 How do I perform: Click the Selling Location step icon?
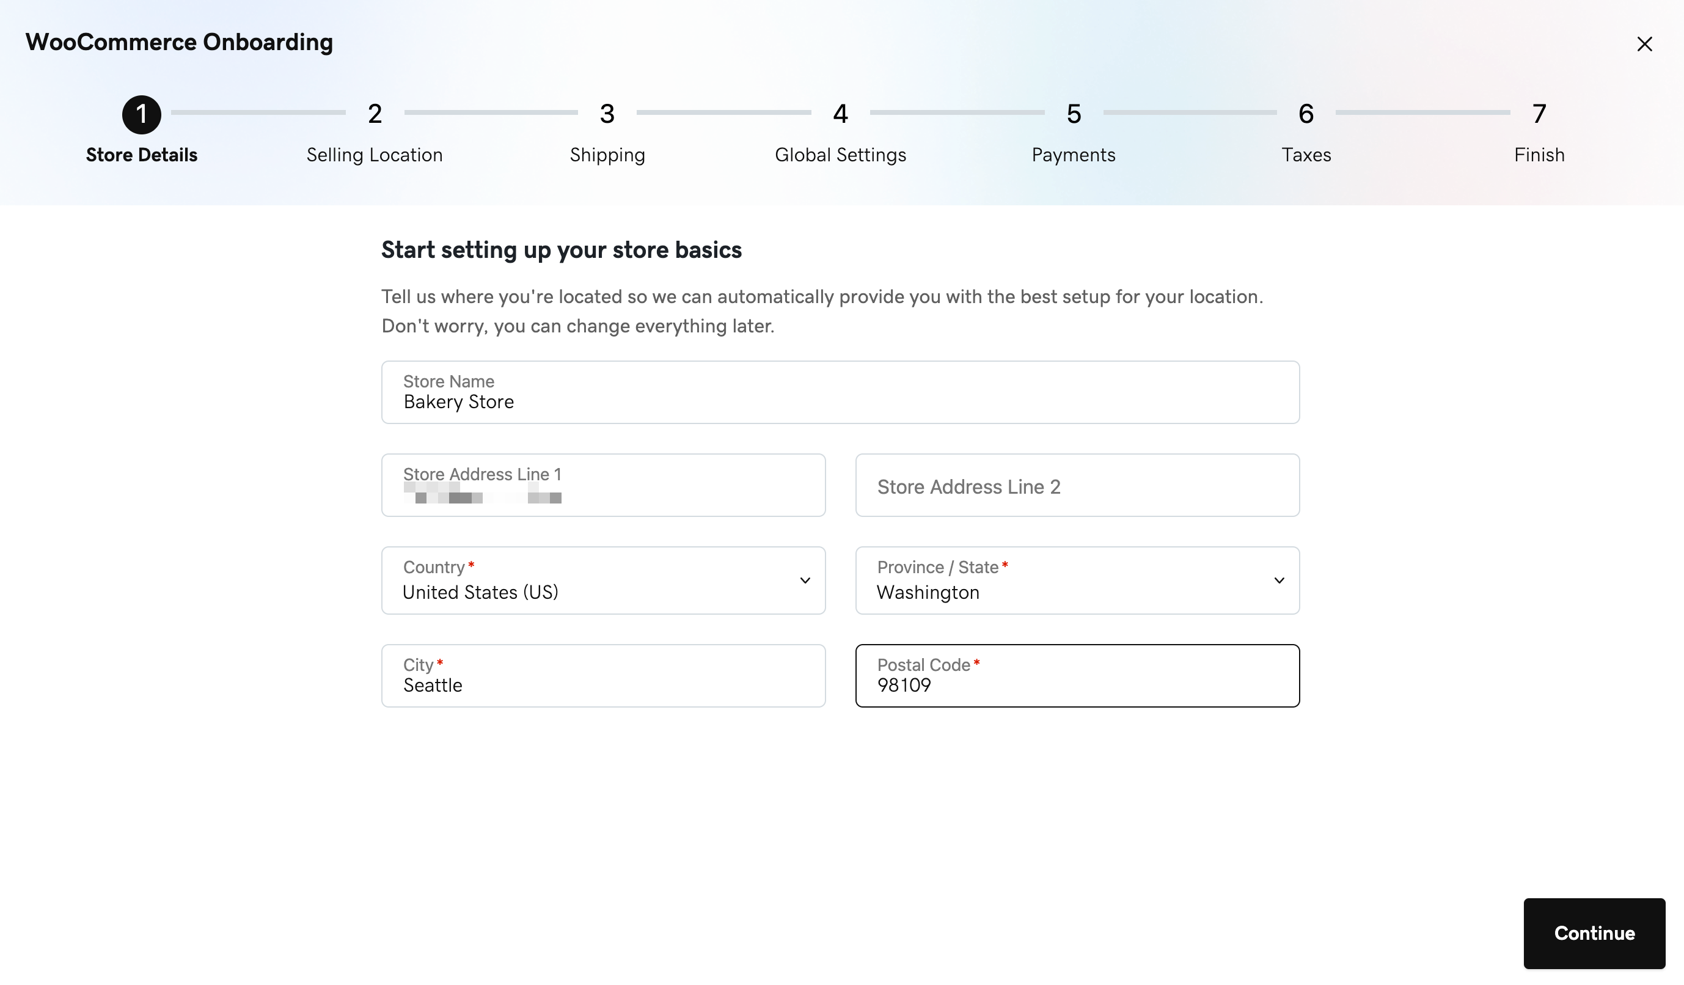pyautogui.click(x=374, y=114)
